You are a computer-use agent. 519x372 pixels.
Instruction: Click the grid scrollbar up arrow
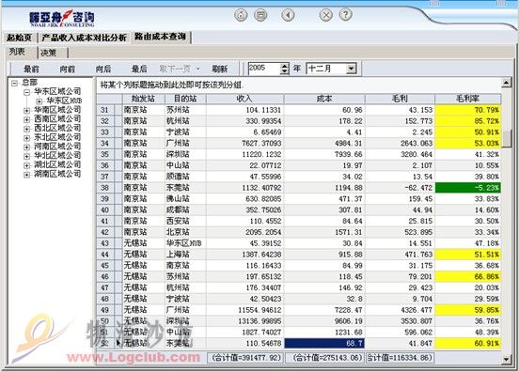pyautogui.click(x=507, y=83)
